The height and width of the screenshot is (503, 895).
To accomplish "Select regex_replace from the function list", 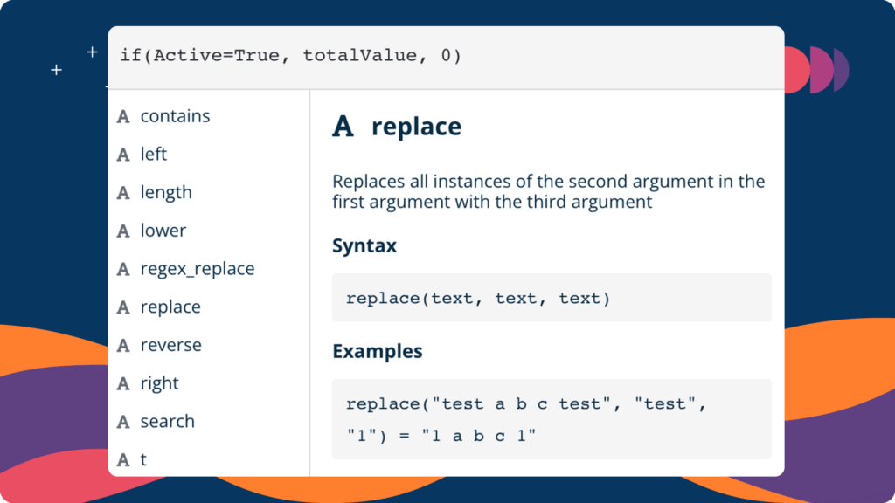I will pos(209,269).
